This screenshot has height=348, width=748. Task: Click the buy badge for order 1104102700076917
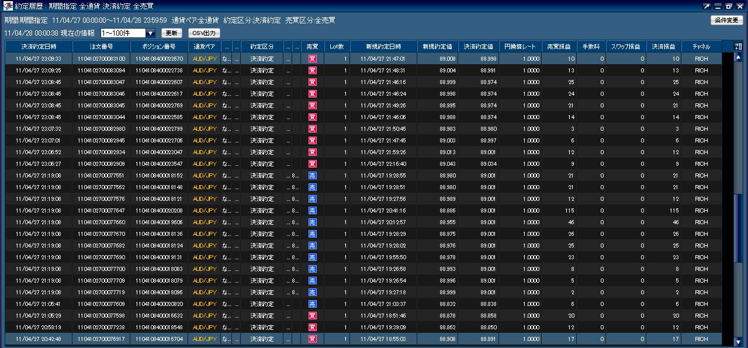313,339
